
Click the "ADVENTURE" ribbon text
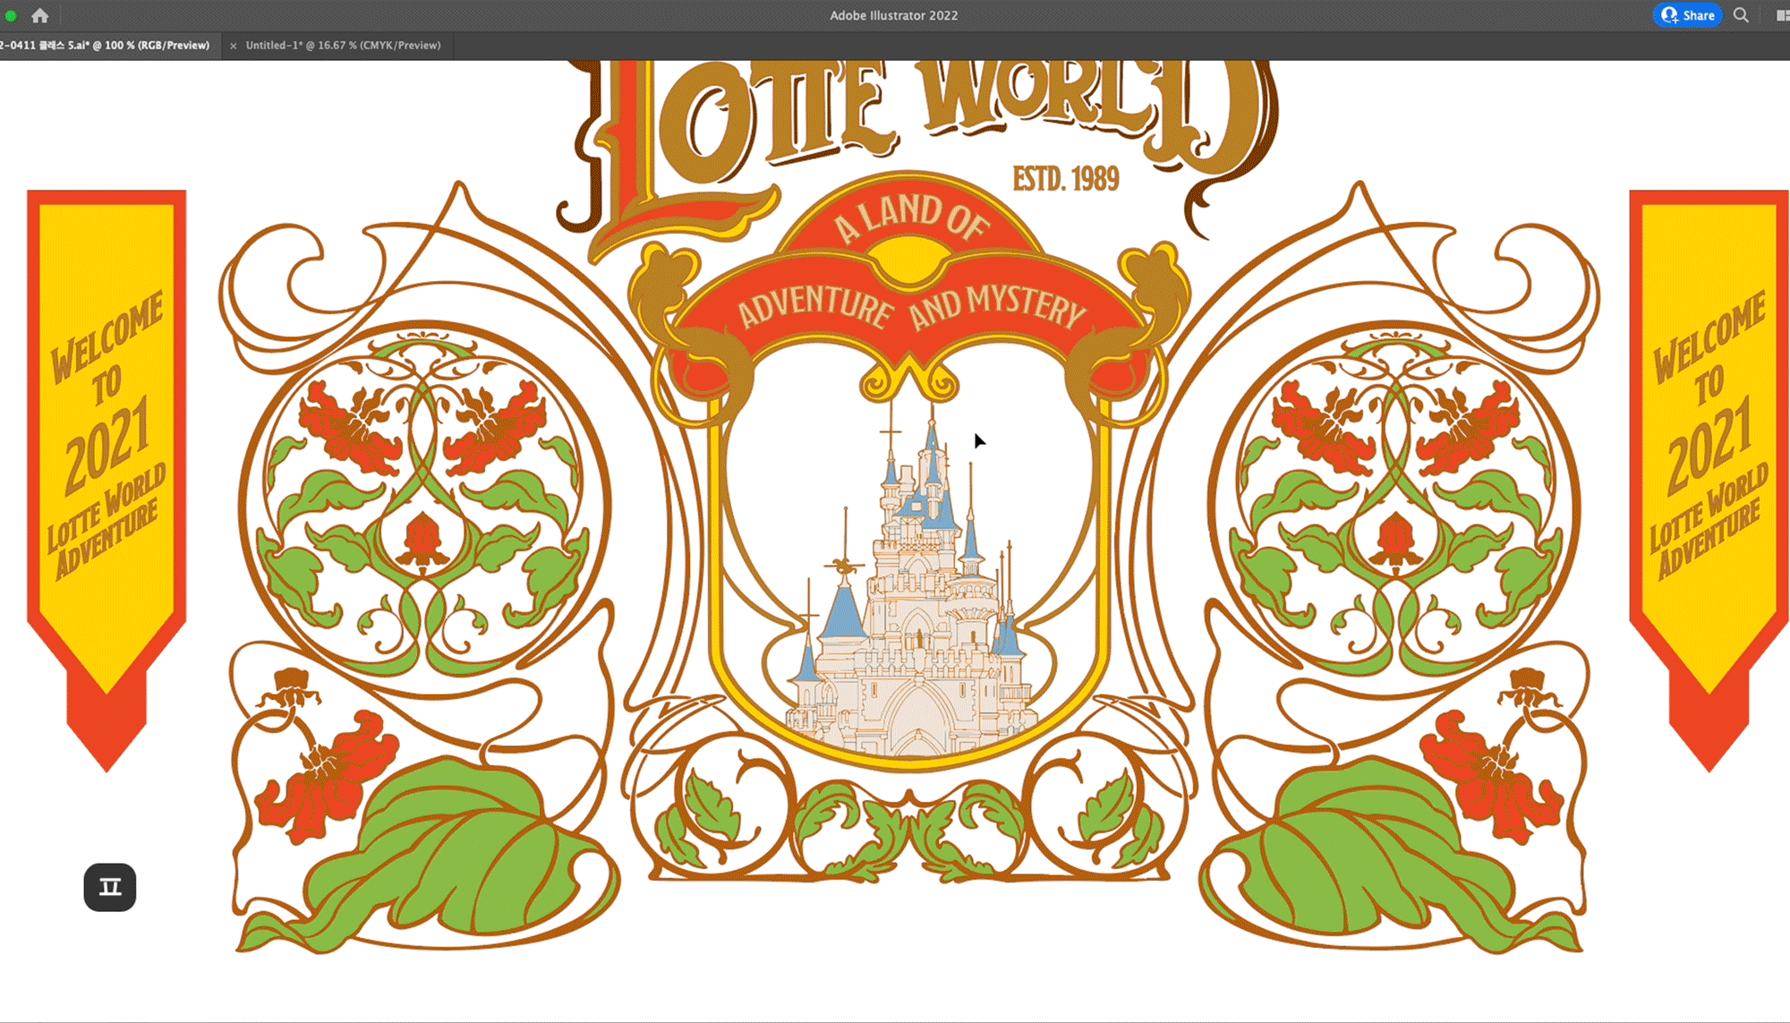tap(814, 305)
